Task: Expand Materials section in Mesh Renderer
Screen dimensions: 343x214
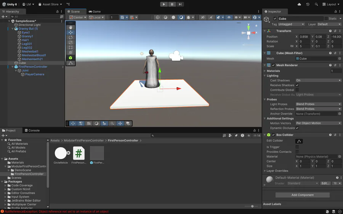Action: pyautogui.click(x=265, y=71)
